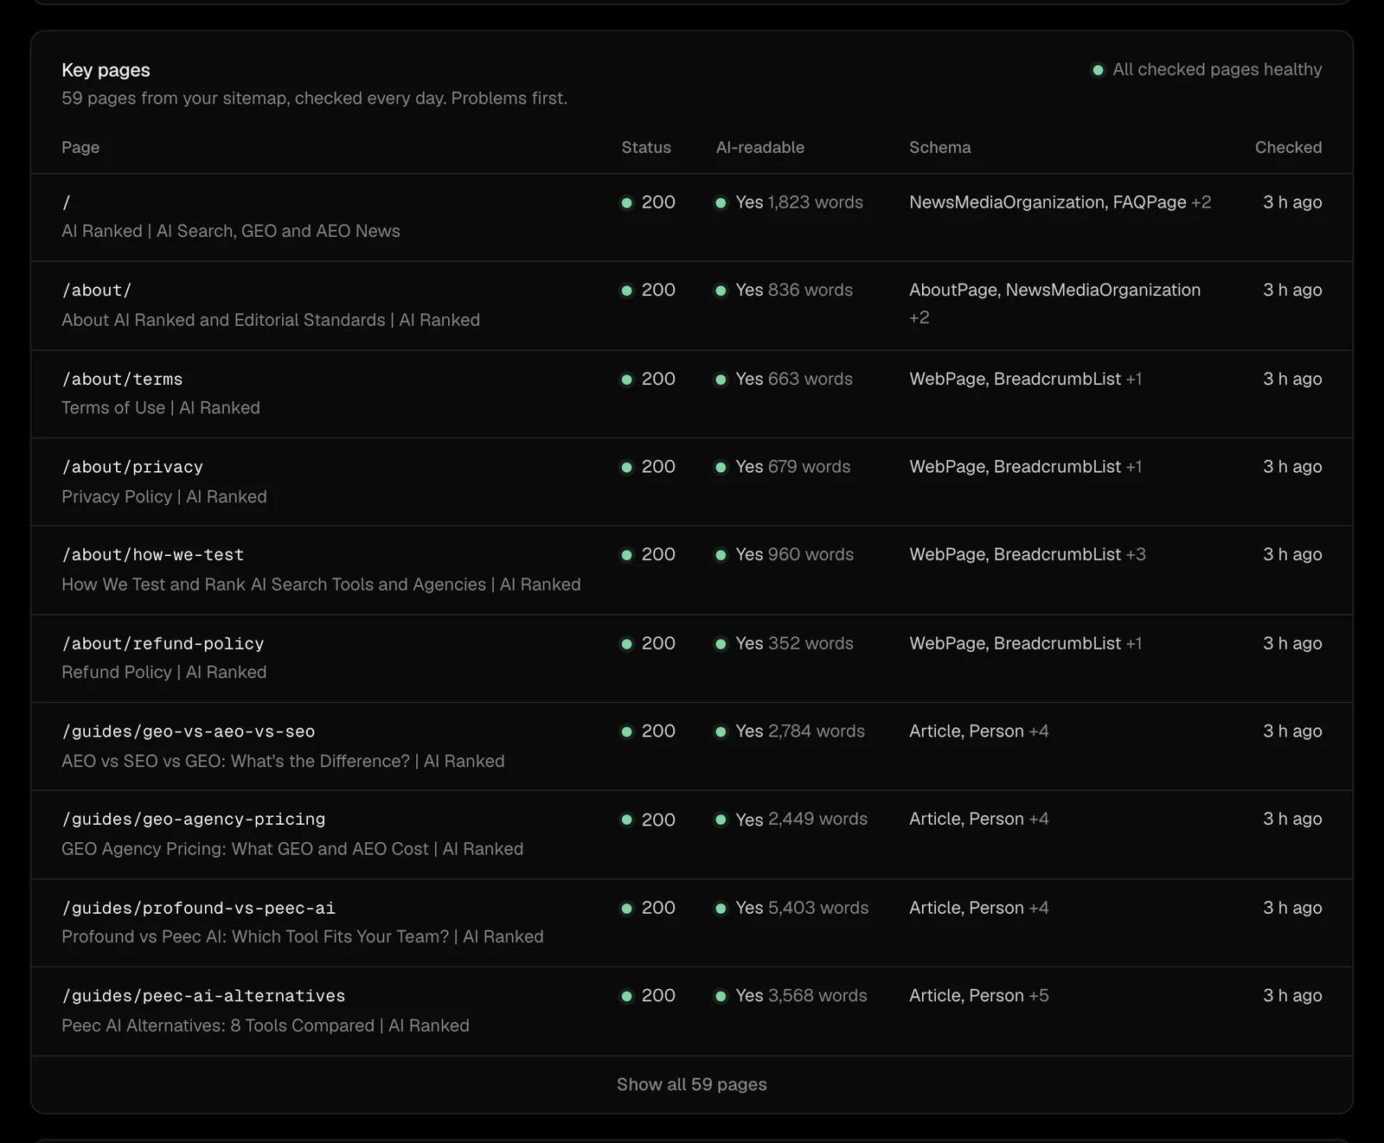
Task: Open the /about/ page row path
Action: click(x=96, y=291)
